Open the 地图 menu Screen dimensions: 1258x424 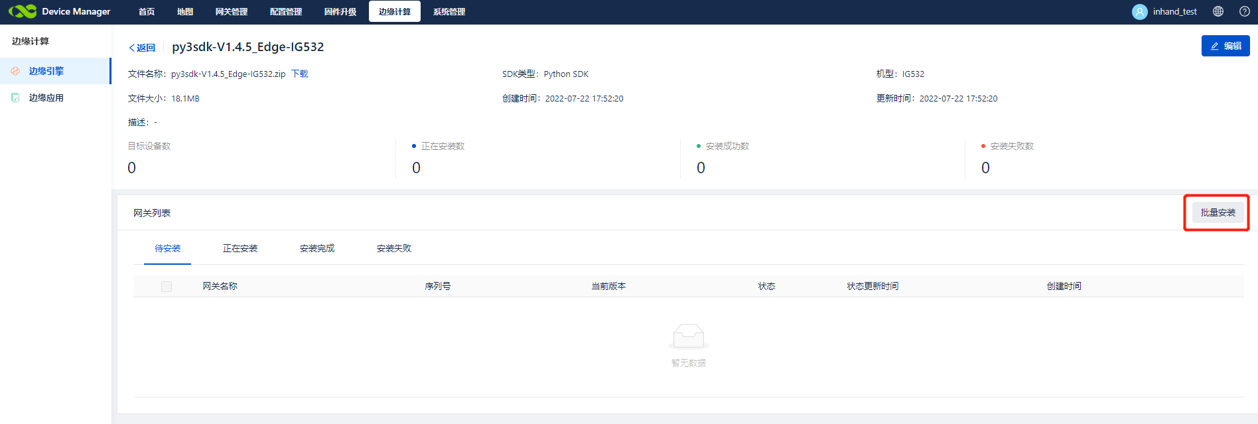pos(185,12)
